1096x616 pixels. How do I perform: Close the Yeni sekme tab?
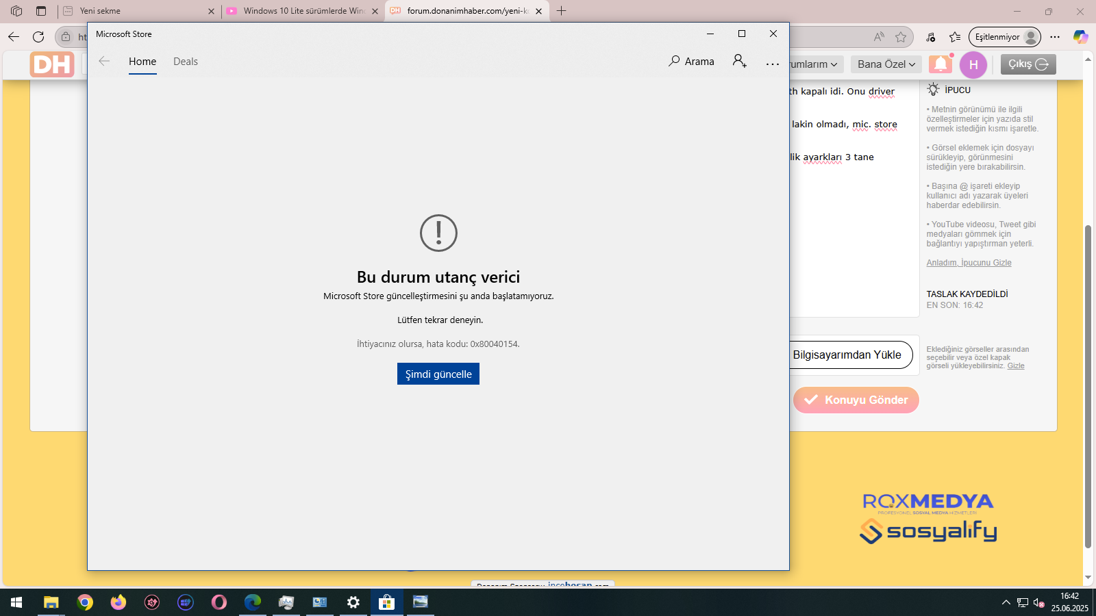coord(211,11)
